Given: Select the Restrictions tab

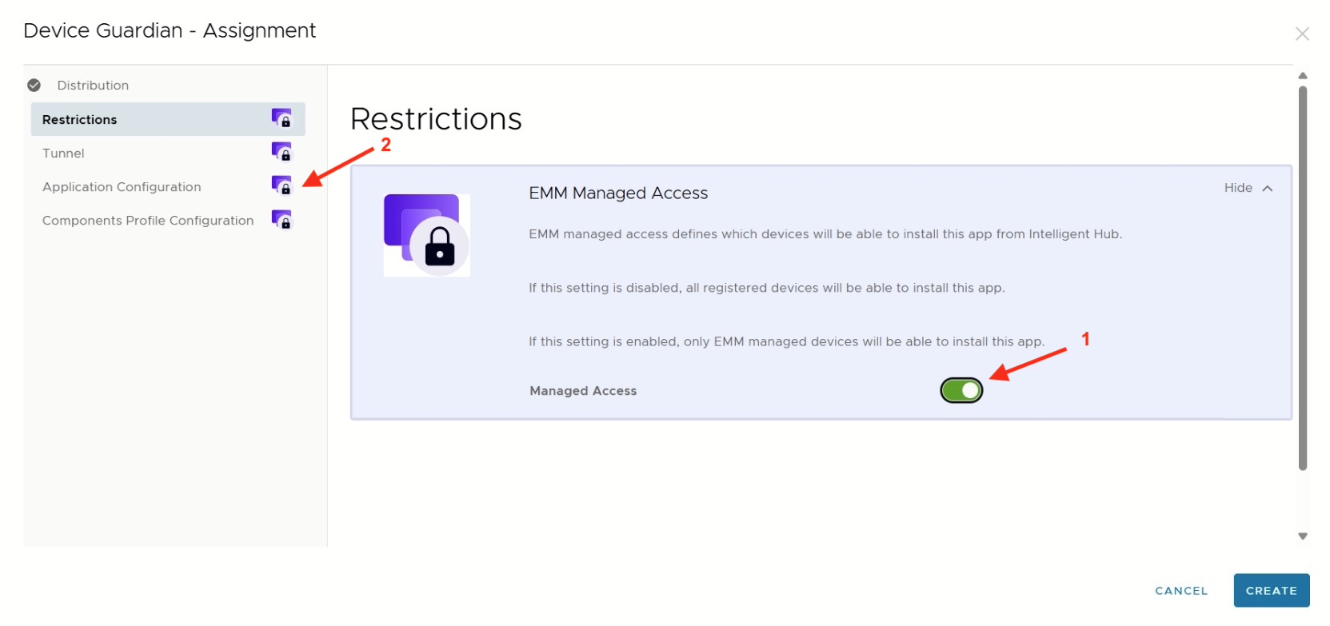Looking at the screenshot, I should click(x=80, y=120).
